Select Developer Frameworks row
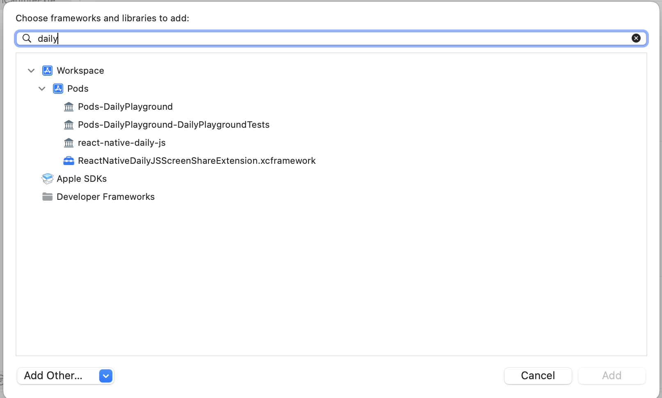 [106, 197]
